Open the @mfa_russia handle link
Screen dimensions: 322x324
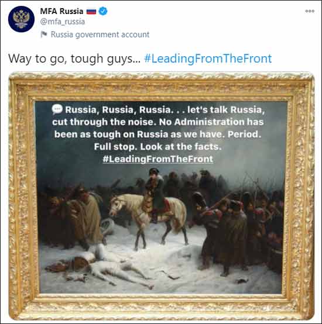(x=63, y=22)
